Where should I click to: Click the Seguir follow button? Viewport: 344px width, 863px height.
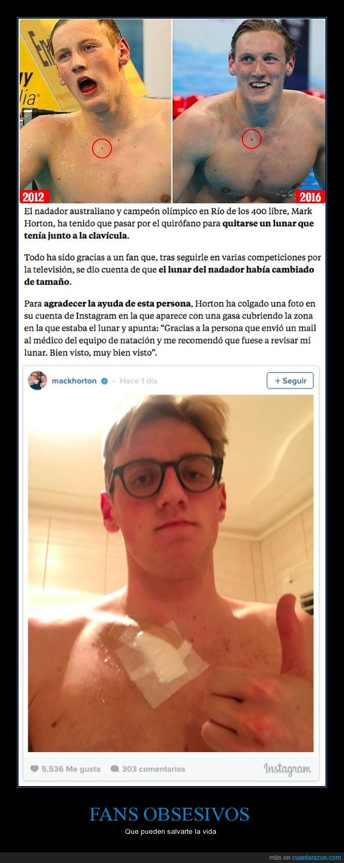[290, 380]
